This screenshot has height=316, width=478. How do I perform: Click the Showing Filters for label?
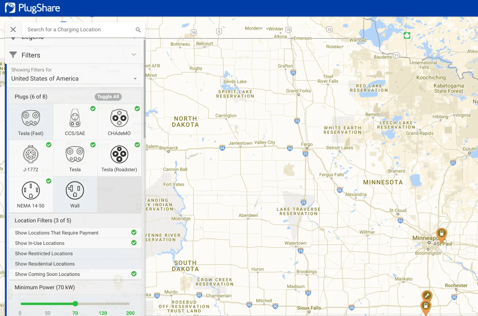click(x=32, y=70)
